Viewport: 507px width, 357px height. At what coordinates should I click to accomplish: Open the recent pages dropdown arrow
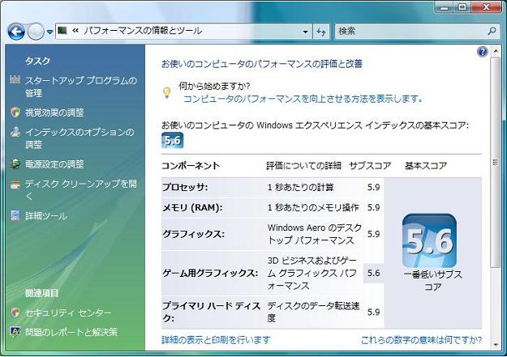point(49,32)
